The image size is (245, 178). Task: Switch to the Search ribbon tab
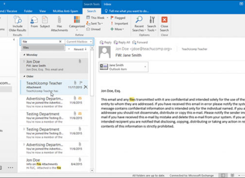point(91,11)
